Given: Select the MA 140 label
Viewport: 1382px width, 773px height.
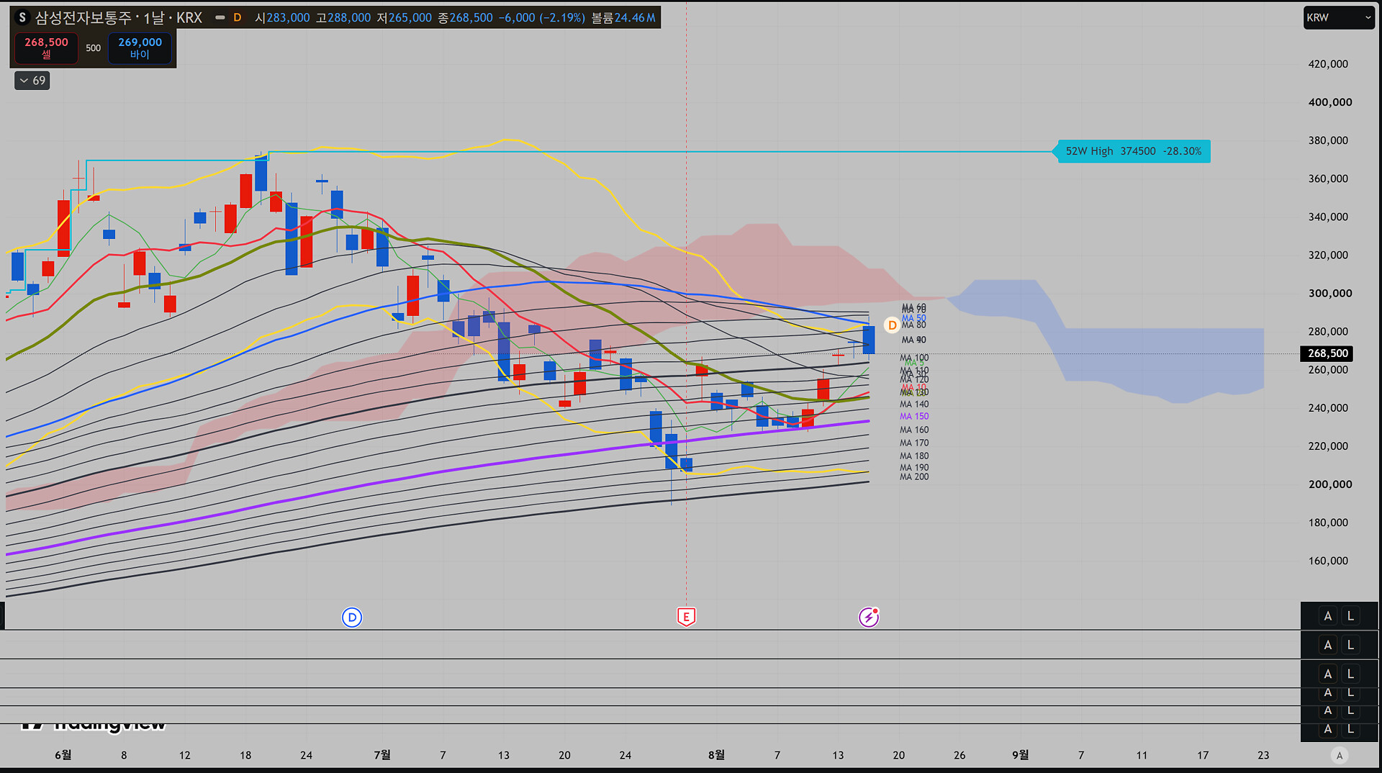Looking at the screenshot, I should coord(914,404).
